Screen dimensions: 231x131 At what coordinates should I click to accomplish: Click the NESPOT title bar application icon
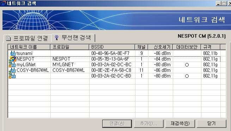tap(3, 3)
